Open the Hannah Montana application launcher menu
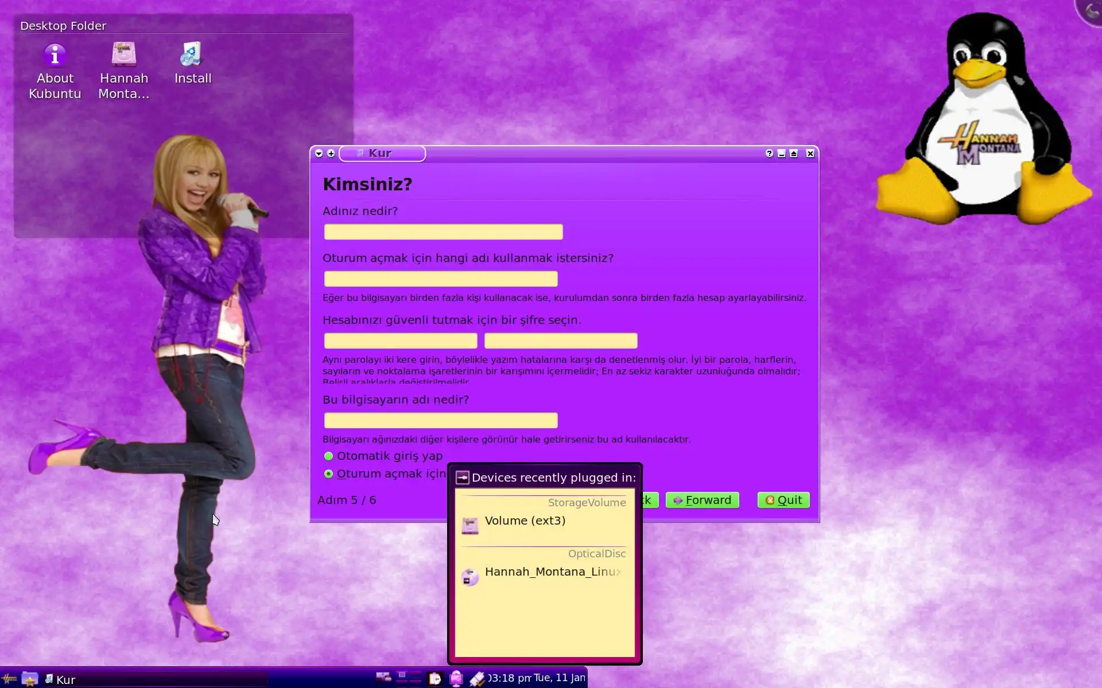This screenshot has width=1102, height=688. click(x=9, y=679)
